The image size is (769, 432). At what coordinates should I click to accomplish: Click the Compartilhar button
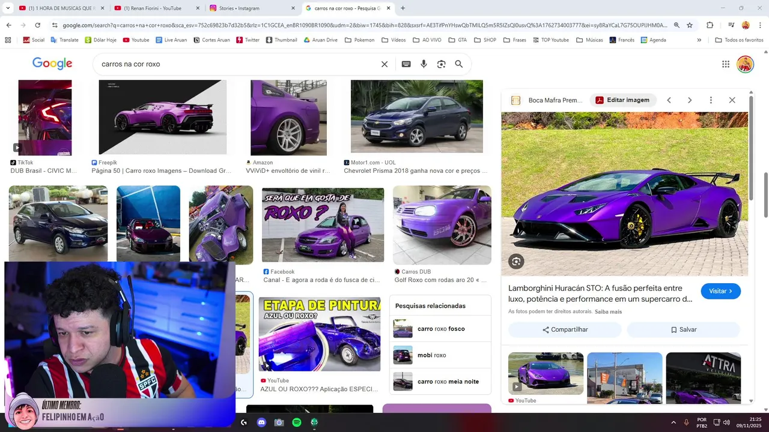565,329
